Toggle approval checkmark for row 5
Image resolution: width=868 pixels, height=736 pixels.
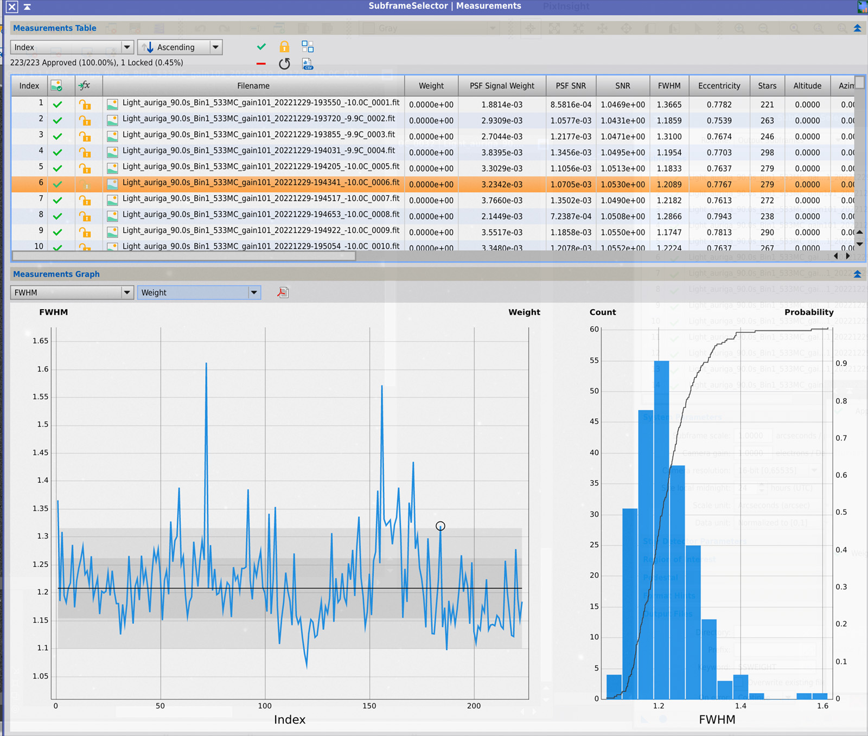[x=58, y=169]
